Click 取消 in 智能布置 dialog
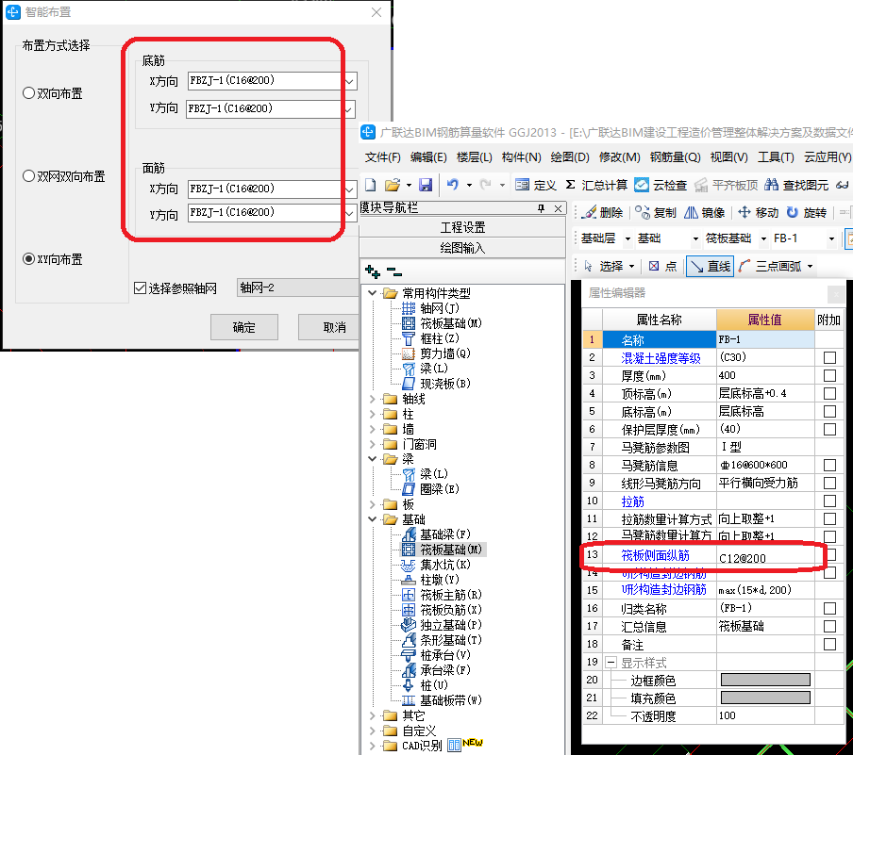 [330, 327]
